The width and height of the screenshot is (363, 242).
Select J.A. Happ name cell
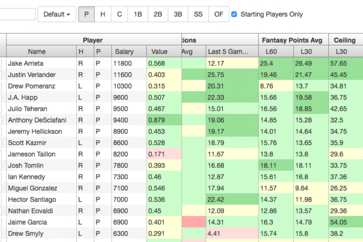[41, 97]
